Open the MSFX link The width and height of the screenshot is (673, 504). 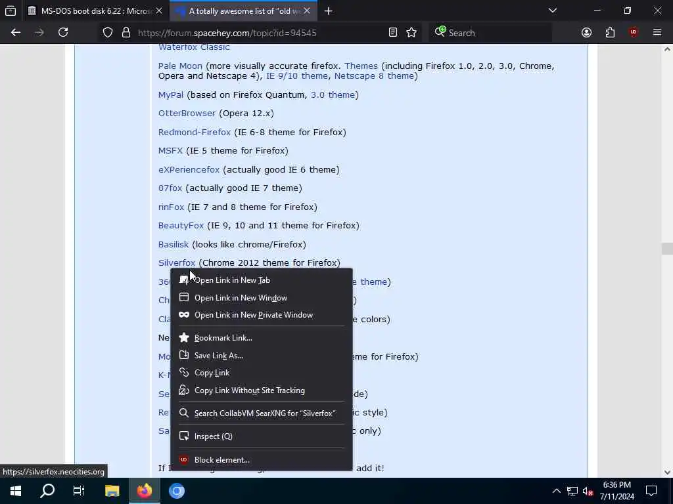170,150
